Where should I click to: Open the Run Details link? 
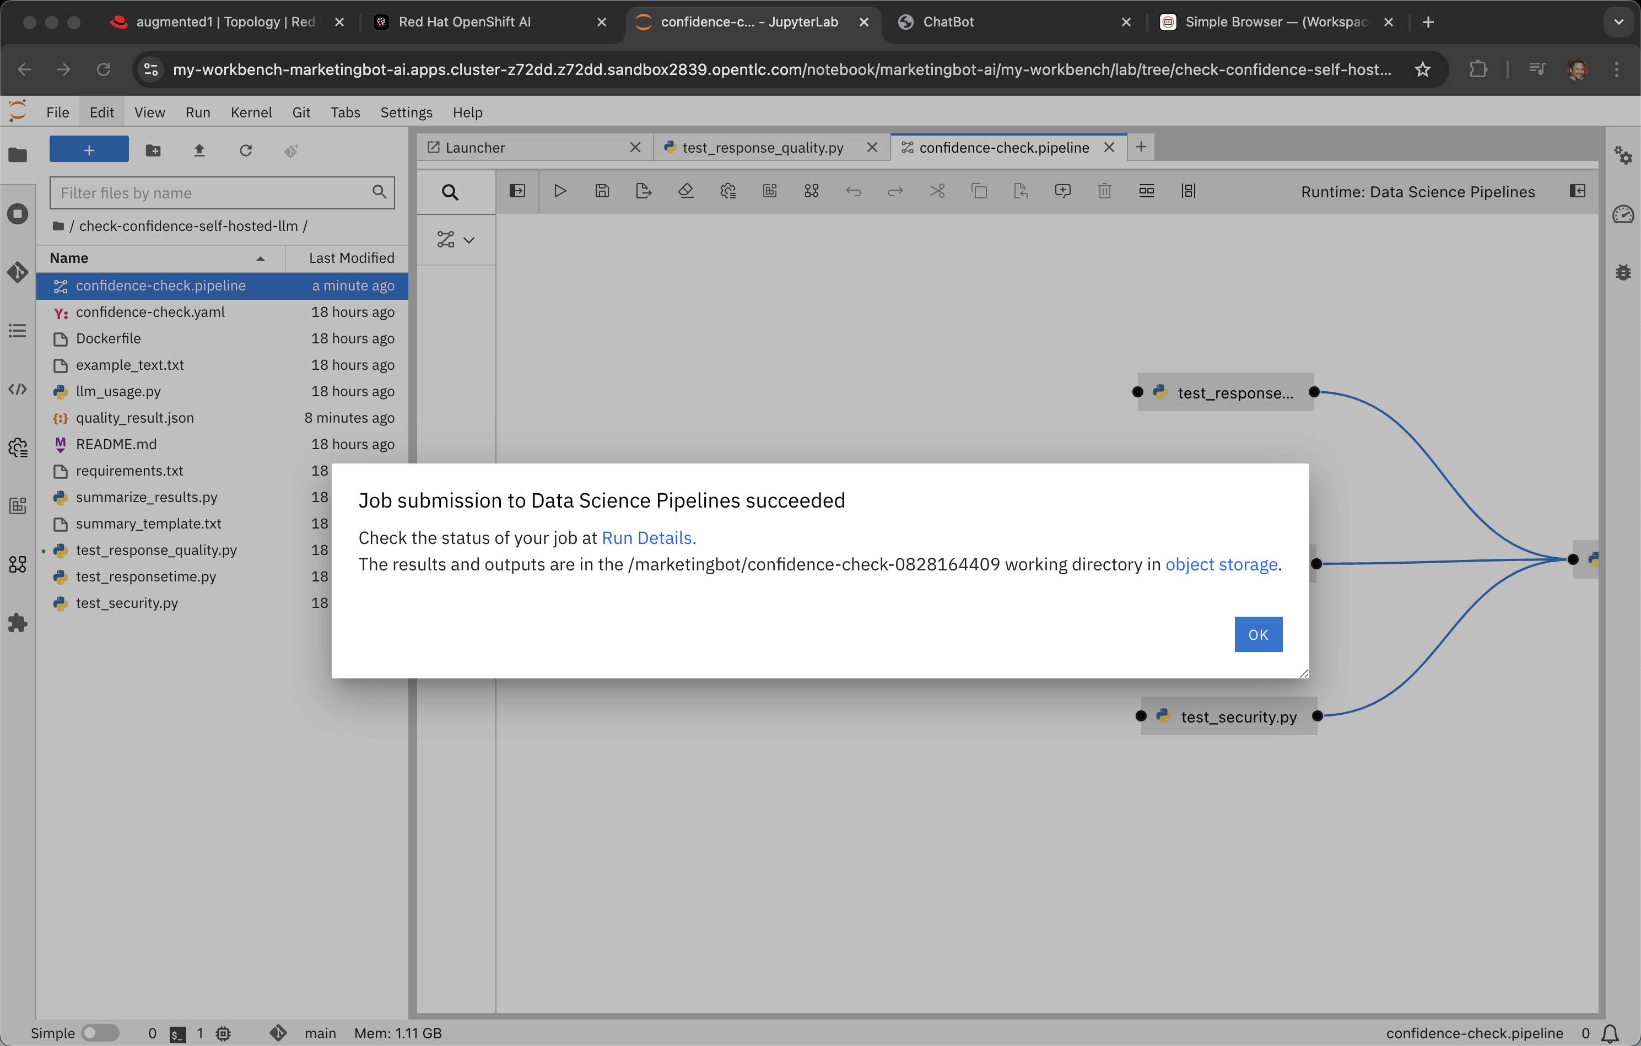pyautogui.click(x=648, y=538)
